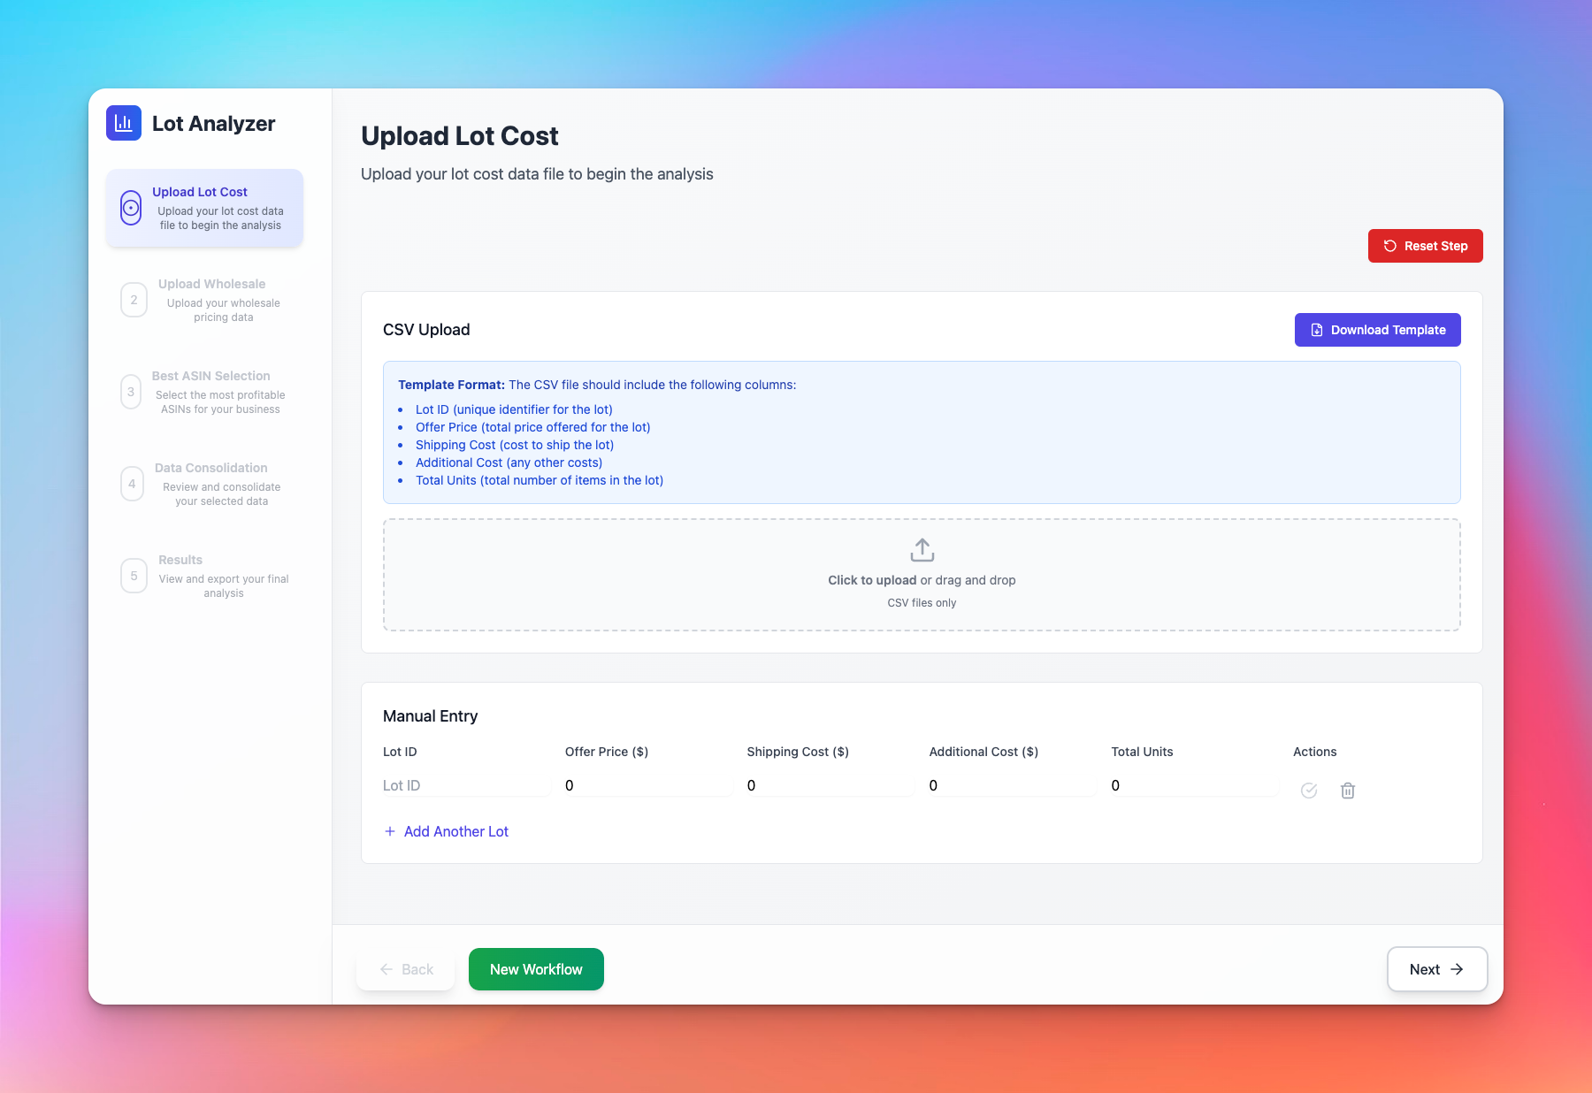Click the 'Shipping Cost ($)' column header
This screenshot has width=1592, height=1093.
pyautogui.click(x=798, y=752)
